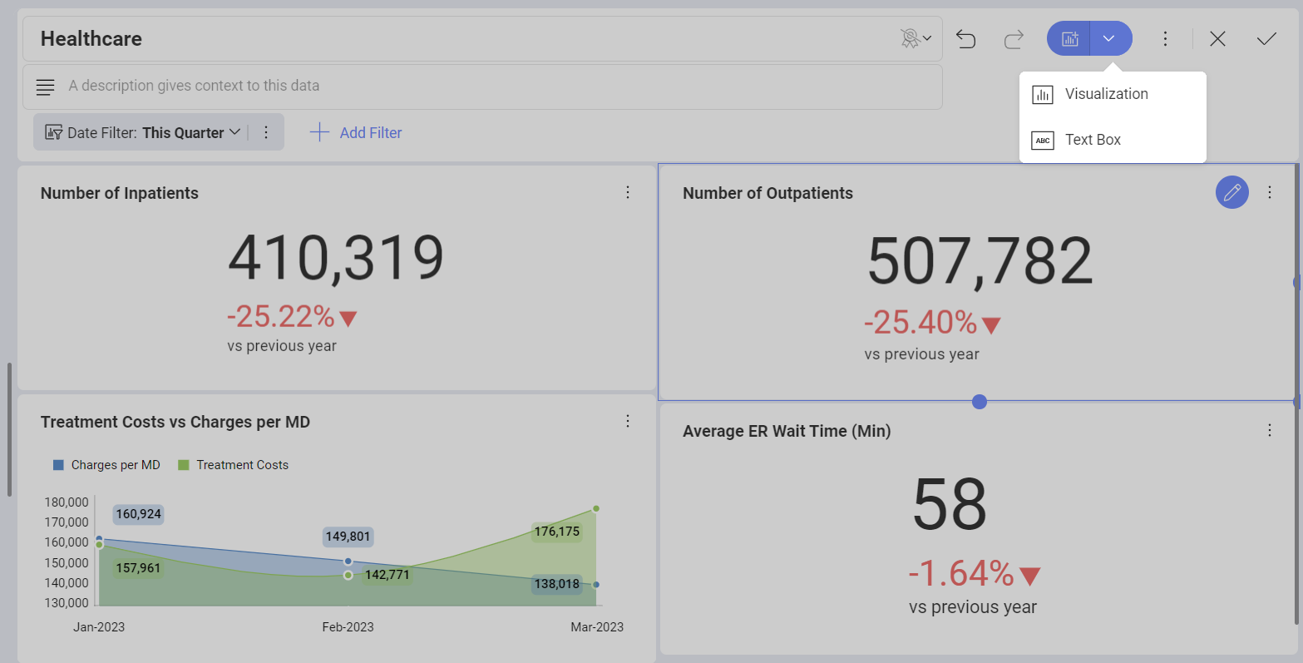Viewport: 1303px width, 663px height.
Task: Click the Number of Inpatients title
Action: click(x=120, y=193)
